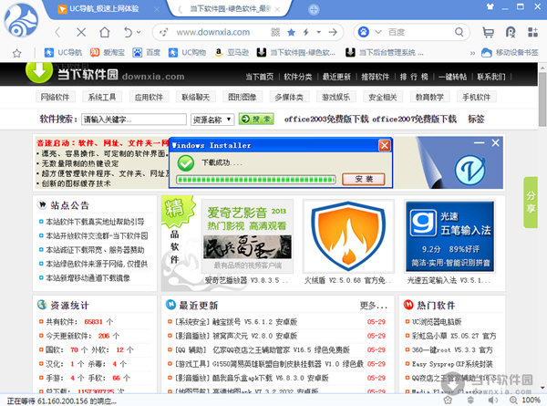Switch to the 当下软件园 tab

tap(229, 9)
